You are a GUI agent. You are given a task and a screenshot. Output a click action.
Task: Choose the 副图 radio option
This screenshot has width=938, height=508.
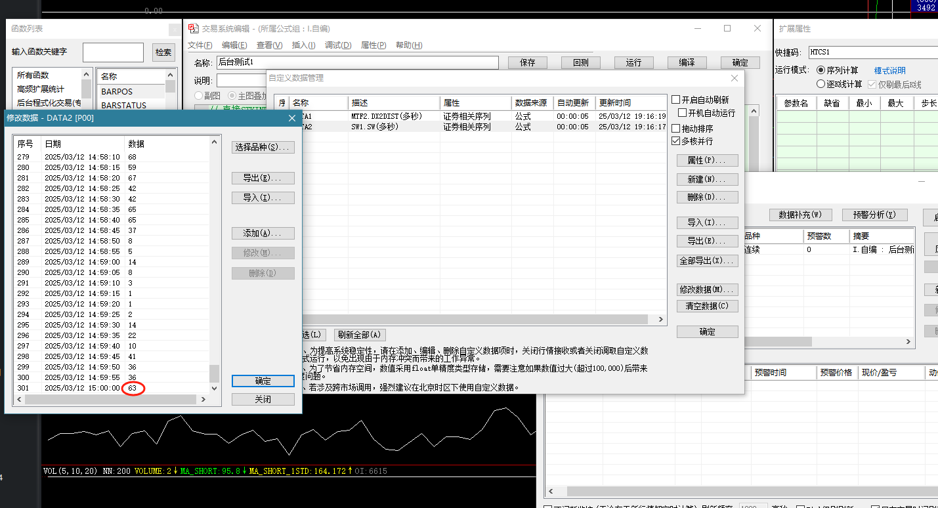[x=198, y=96]
